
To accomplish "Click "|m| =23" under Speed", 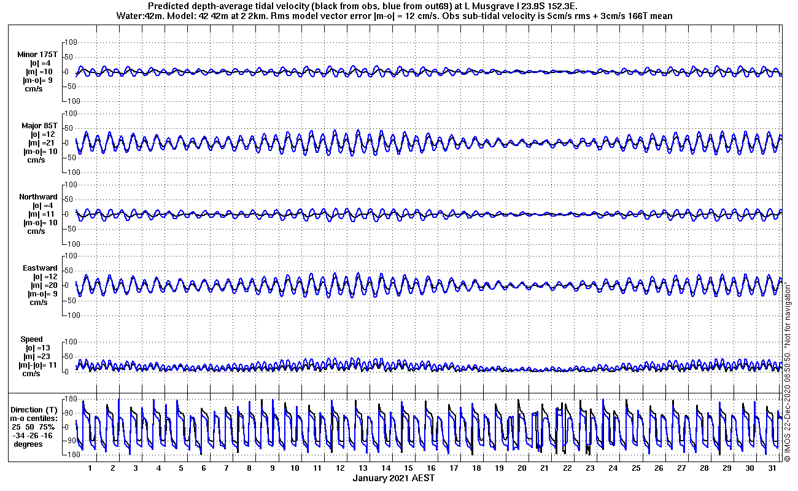I will pyautogui.click(x=36, y=357).
